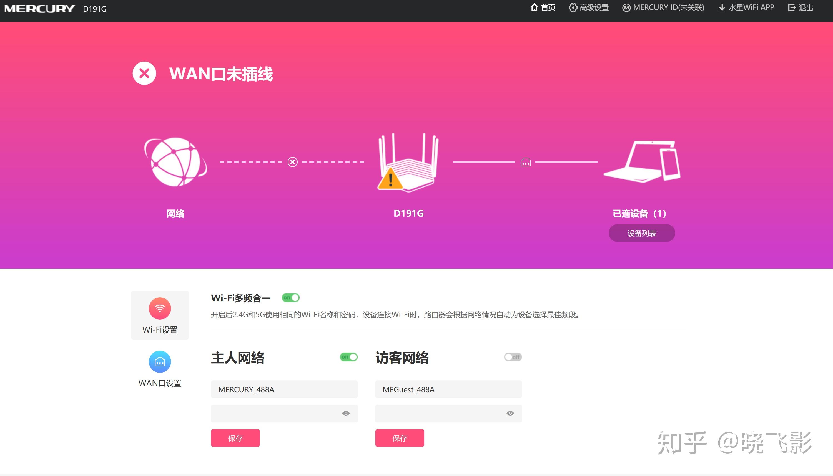Viewport: 833px width, 476px height.
Task: Click the connected devices laptop icon
Action: pos(642,161)
